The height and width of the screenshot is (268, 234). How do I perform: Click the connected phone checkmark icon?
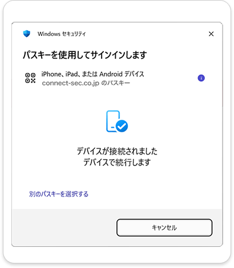[x=117, y=121]
